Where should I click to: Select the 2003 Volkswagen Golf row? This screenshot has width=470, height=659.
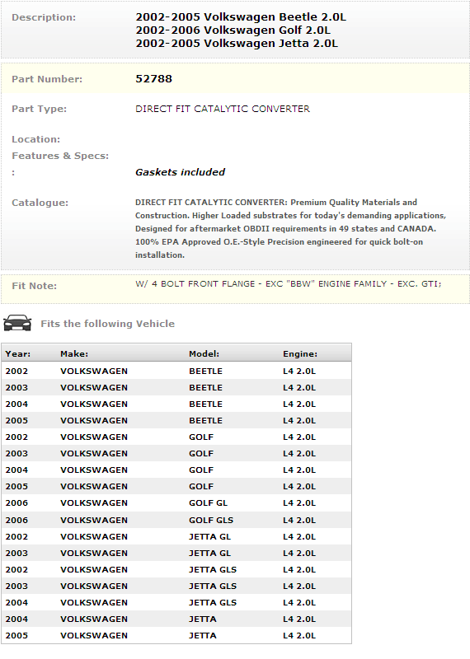tap(176, 454)
